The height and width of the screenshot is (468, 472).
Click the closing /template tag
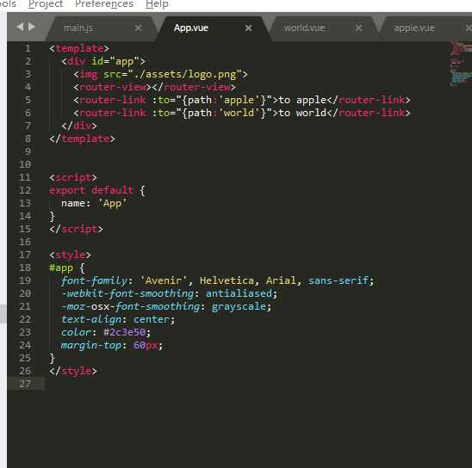pos(82,139)
